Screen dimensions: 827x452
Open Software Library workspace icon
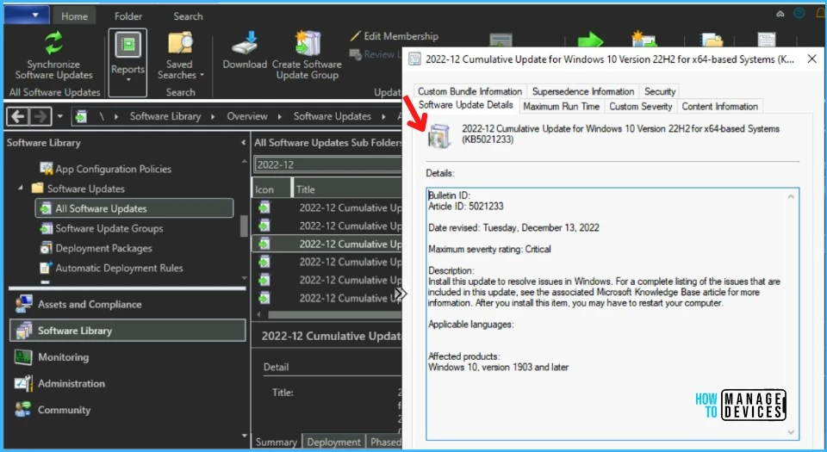click(x=23, y=331)
